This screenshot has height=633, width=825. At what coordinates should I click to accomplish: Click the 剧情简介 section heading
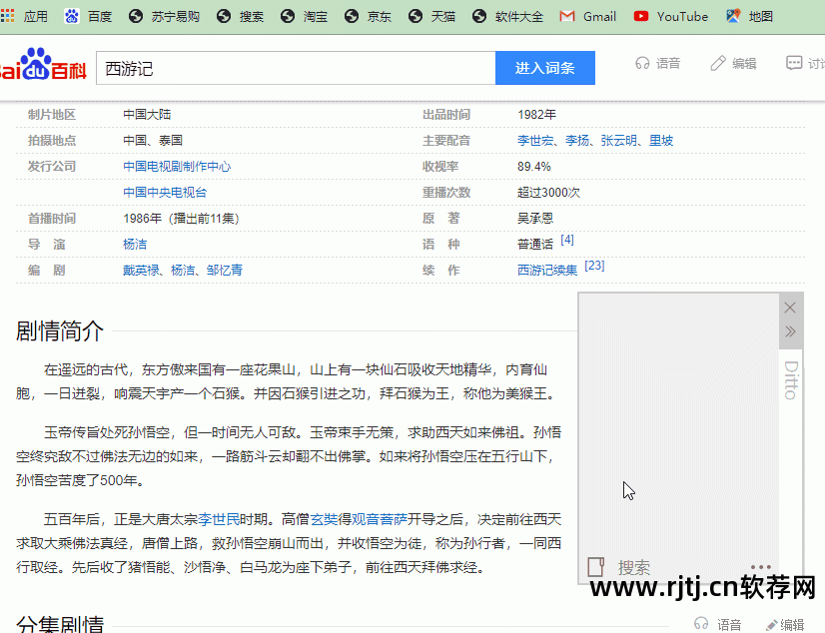(x=60, y=330)
